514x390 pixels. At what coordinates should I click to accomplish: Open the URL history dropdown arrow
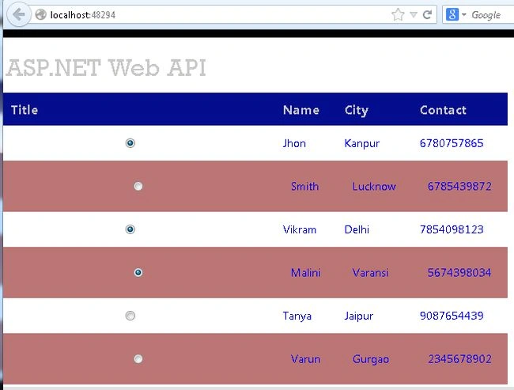(x=414, y=15)
